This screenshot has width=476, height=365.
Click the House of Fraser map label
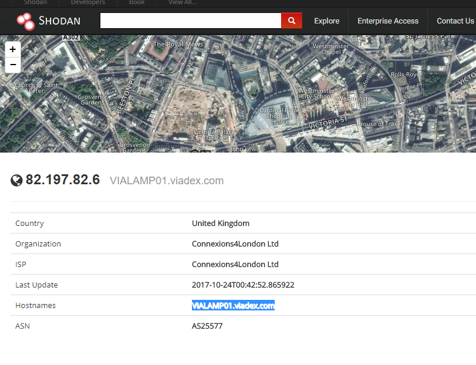click(x=381, y=124)
